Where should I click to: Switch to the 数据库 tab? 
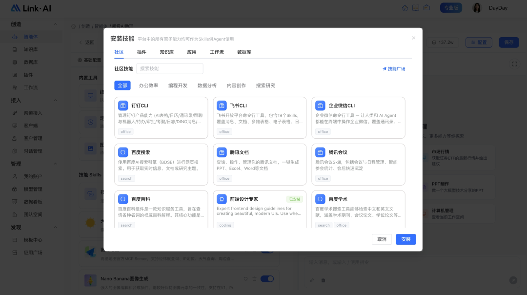point(244,52)
